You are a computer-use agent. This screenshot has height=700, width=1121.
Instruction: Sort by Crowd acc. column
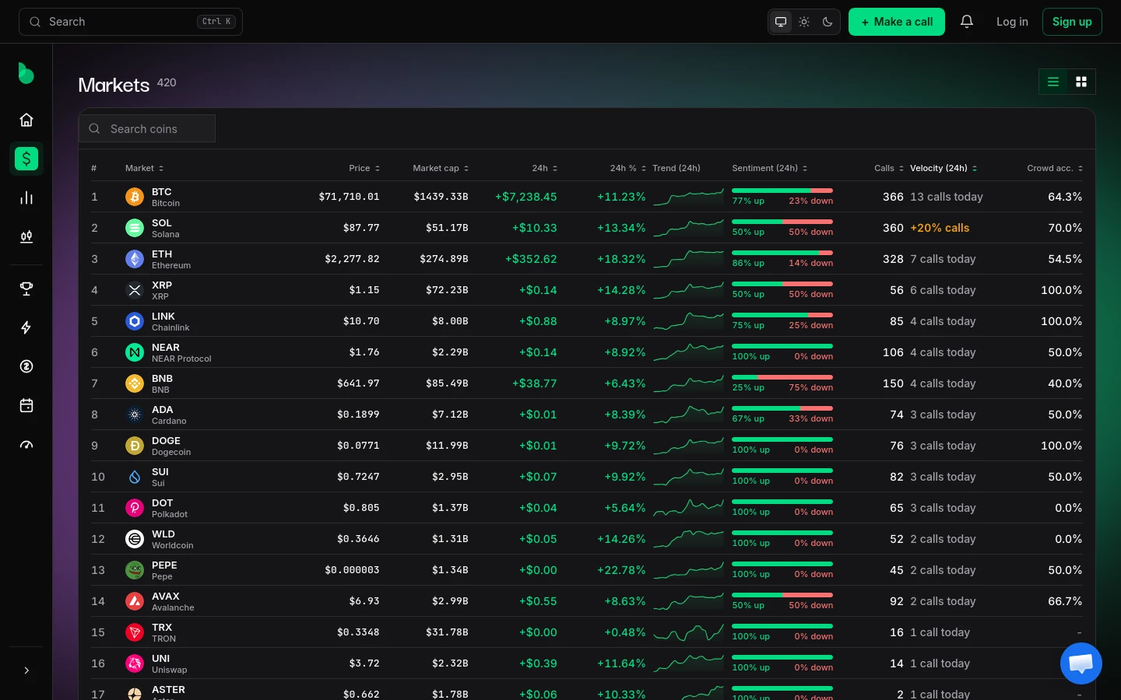pos(1055,168)
